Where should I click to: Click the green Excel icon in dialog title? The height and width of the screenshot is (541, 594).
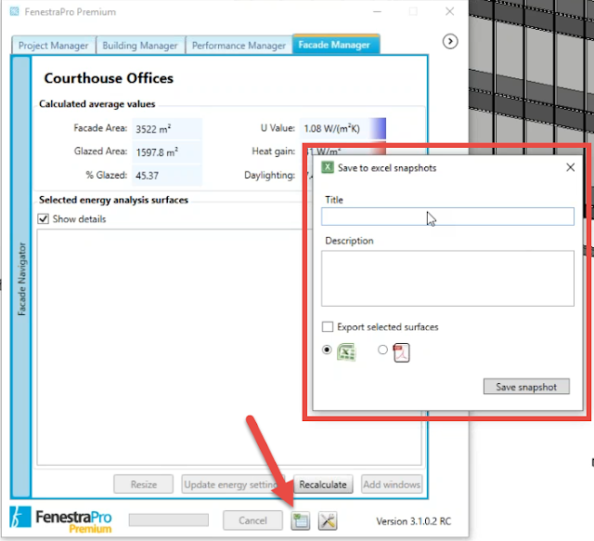click(x=328, y=167)
